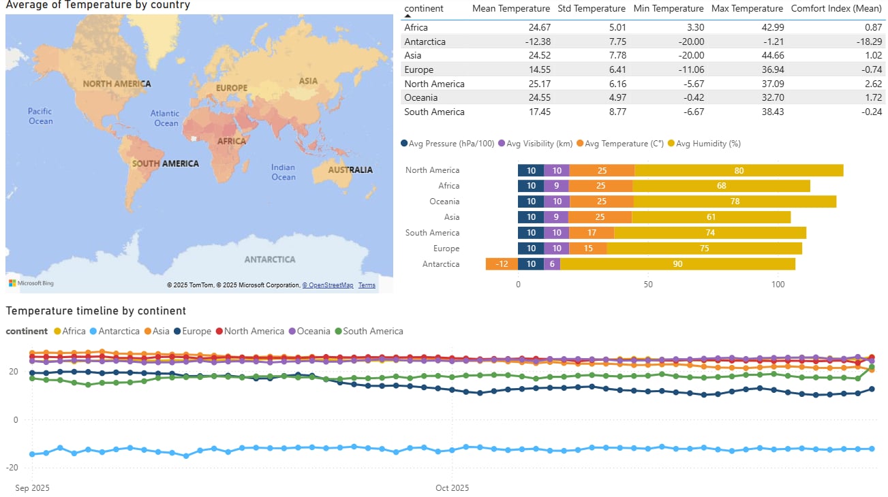Screen dimensions: 888x497
Task: Select the Avg Visibility legend marker
Action: (502, 144)
